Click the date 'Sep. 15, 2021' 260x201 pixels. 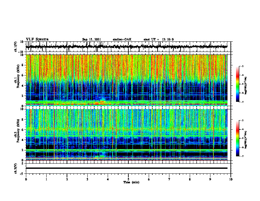92,39
